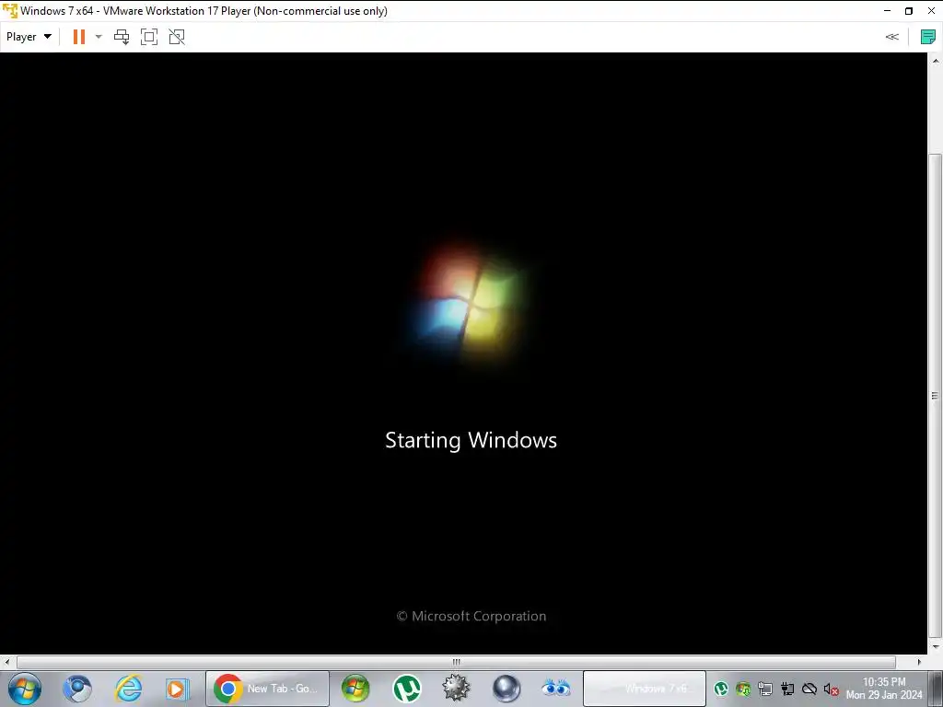Open Internet Explorer from taskbar
This screenshot has width=943, height=707.
[128, 689]
